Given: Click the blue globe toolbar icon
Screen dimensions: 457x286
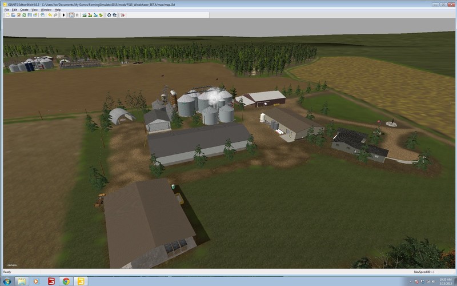Looking at the screenshot, I should tap(42, 15).
